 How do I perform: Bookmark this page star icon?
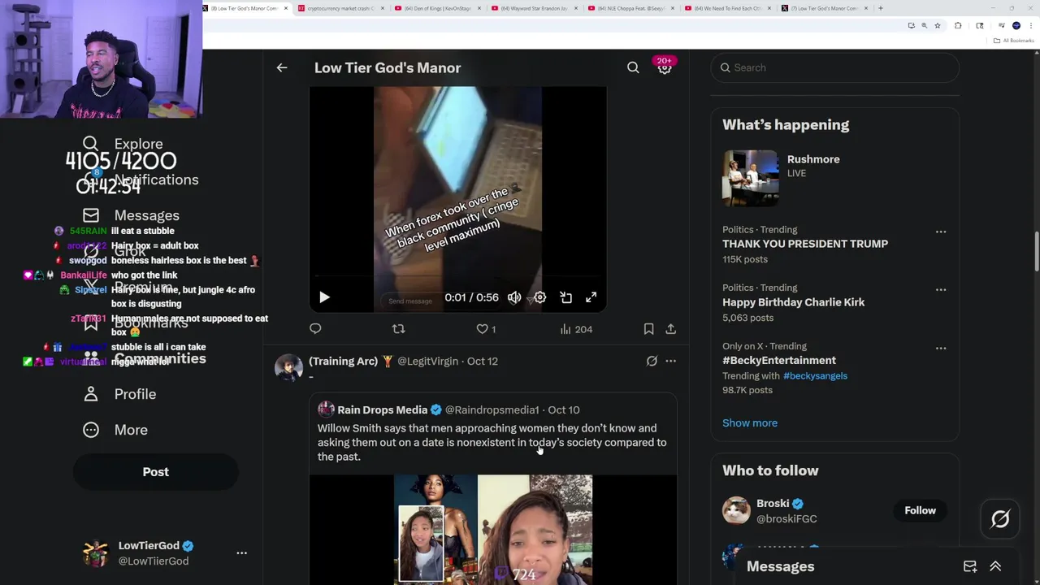[x=938, y=25]
